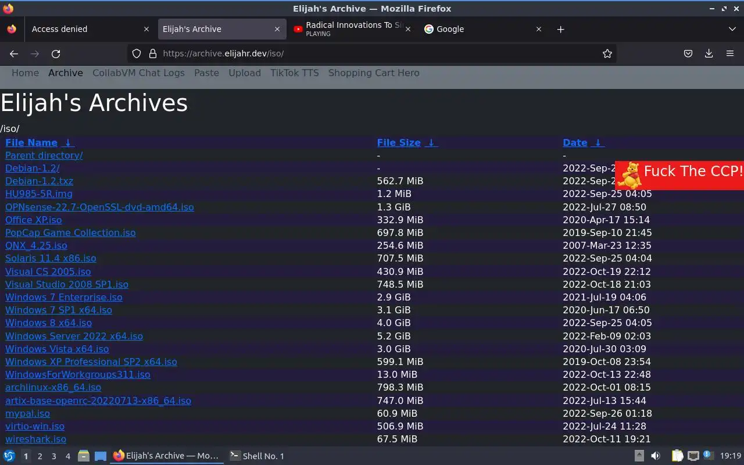744x465 pixels.
Task: Click the padlock site security icon
Action: pos(153,53)
